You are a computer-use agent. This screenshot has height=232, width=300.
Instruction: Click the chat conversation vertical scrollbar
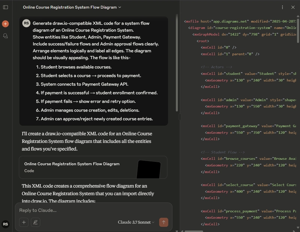[177, 63]
